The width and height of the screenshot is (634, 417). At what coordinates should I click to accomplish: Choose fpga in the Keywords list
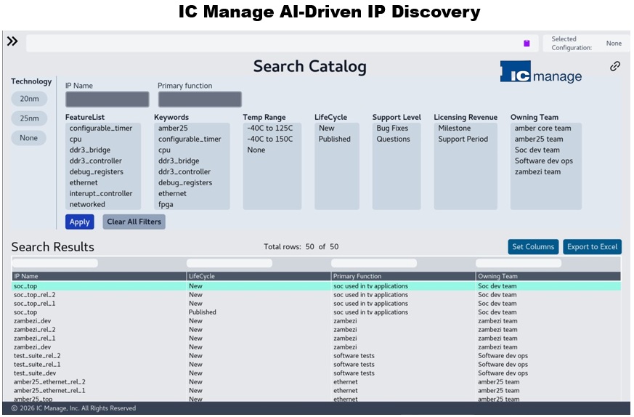pyautogui.click(x=166, y=204)
